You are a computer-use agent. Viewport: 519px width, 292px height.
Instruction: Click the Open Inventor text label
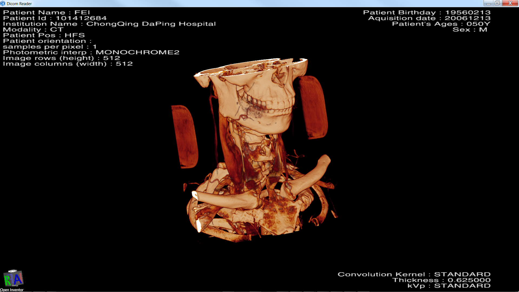click(12, 290)
